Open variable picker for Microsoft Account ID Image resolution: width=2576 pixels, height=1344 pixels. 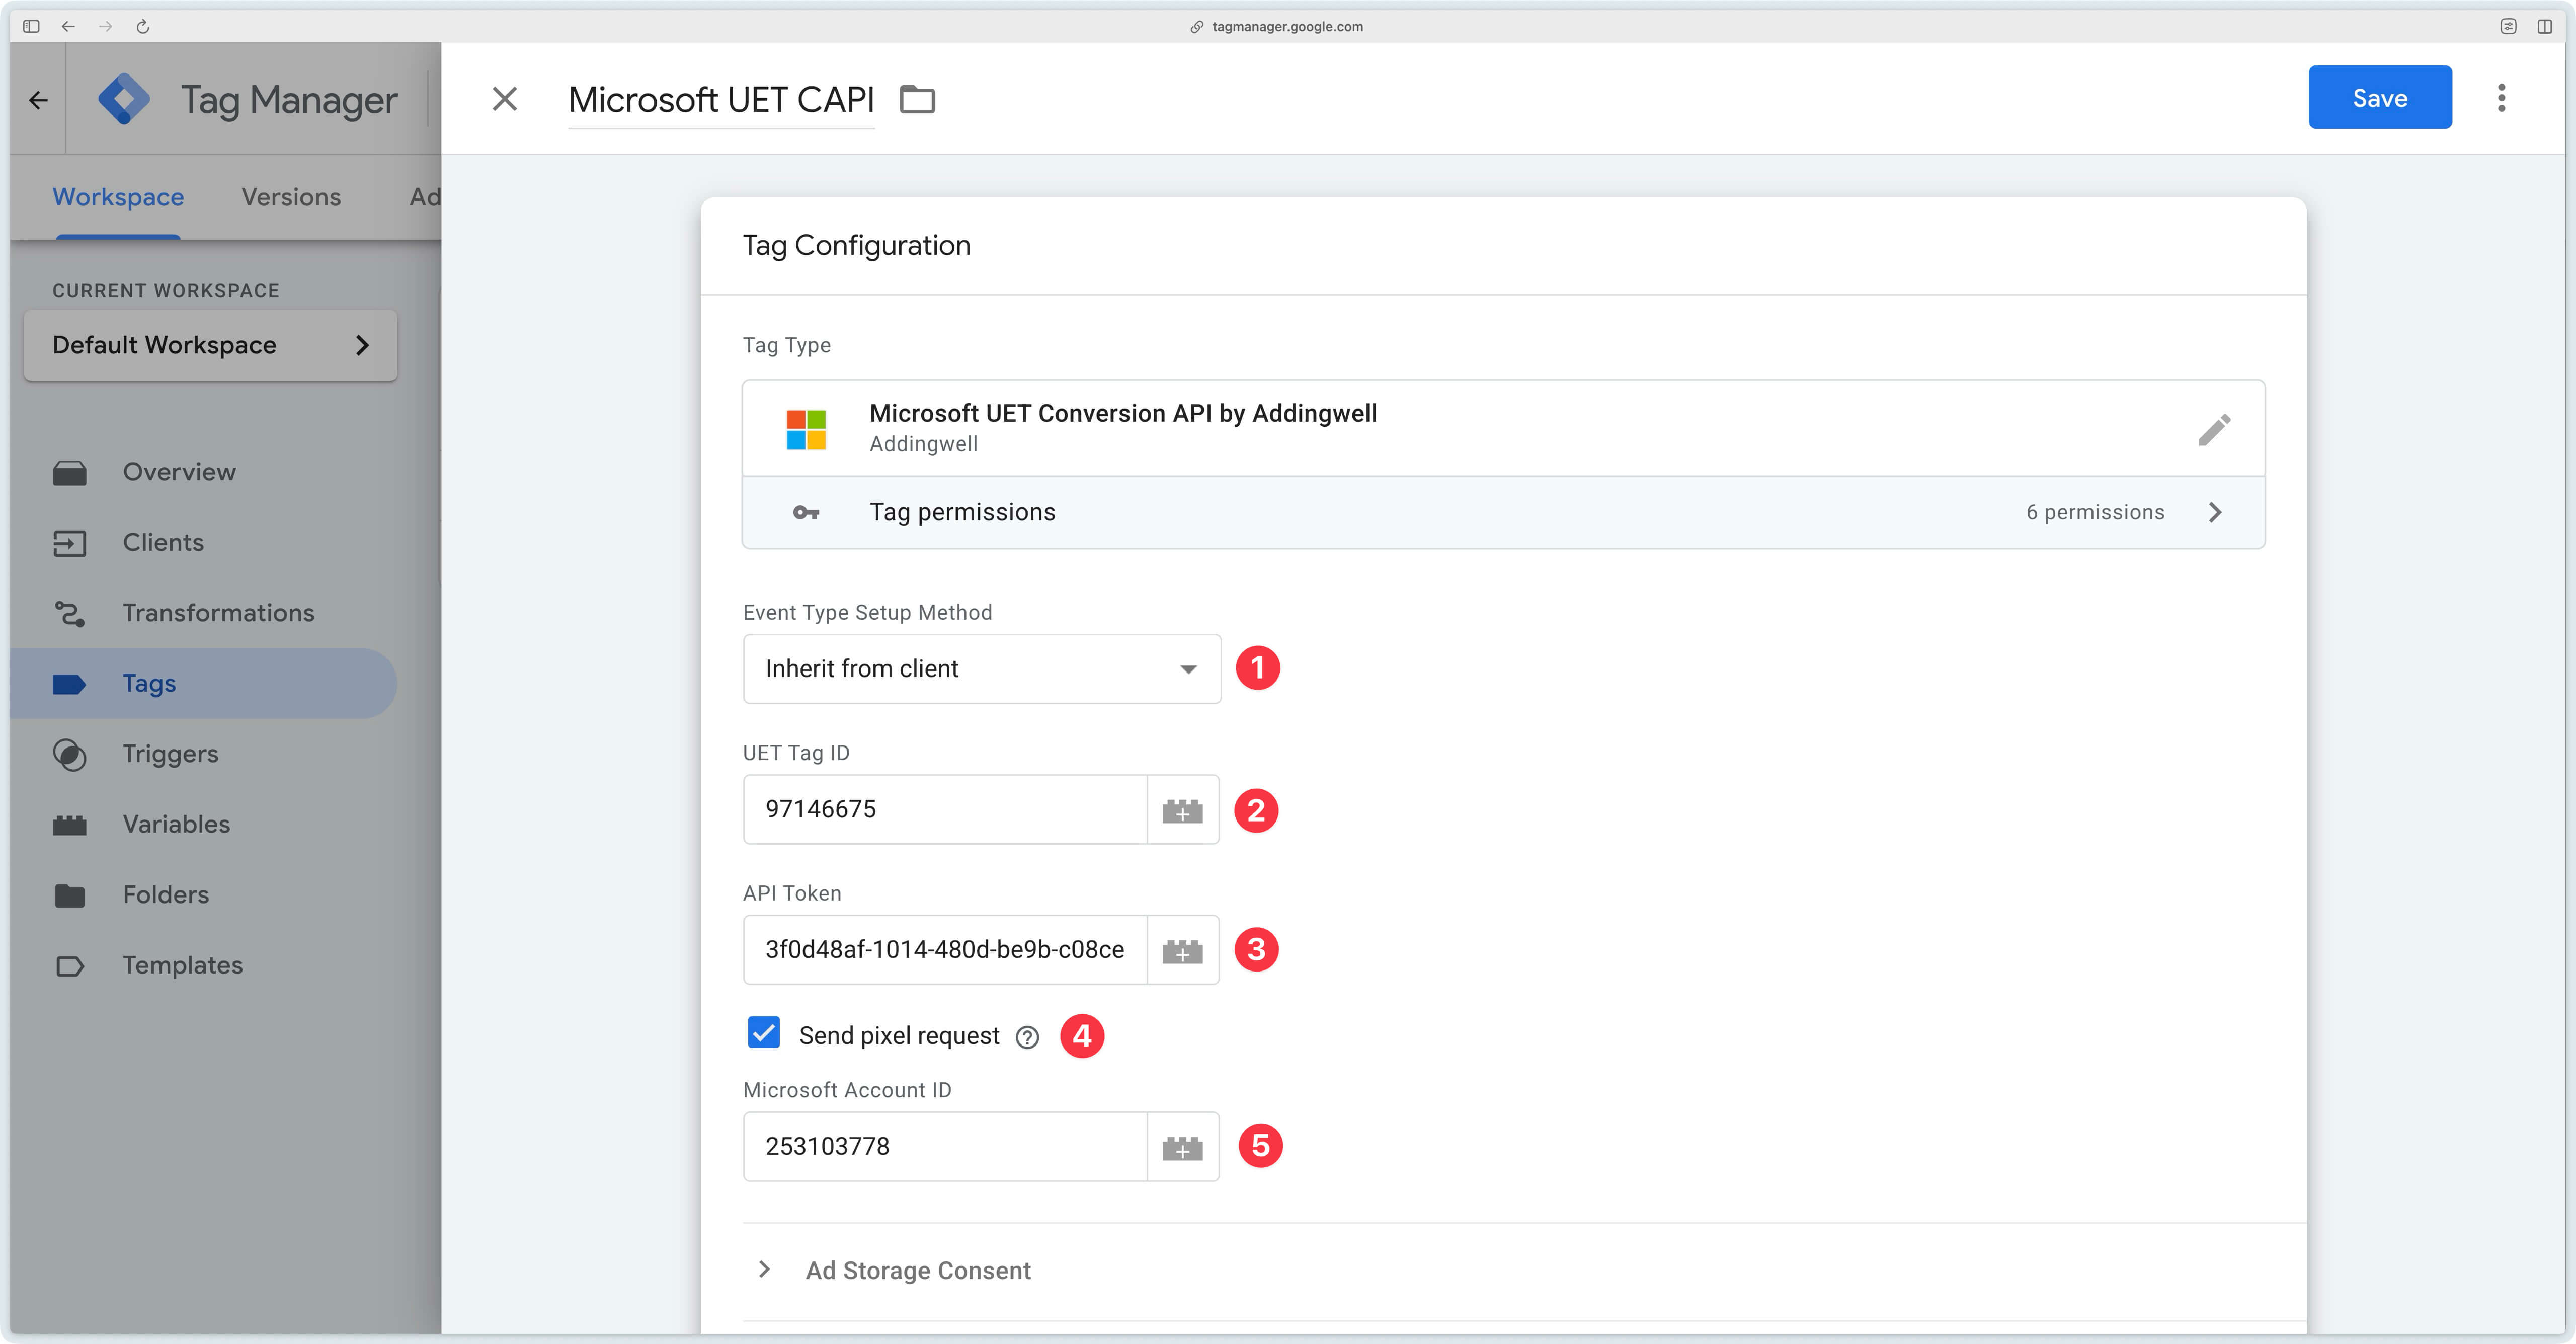(x=1183, y=1146)
